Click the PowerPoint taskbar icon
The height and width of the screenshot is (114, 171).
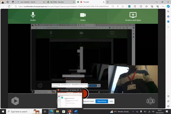[x=70, y=111]
